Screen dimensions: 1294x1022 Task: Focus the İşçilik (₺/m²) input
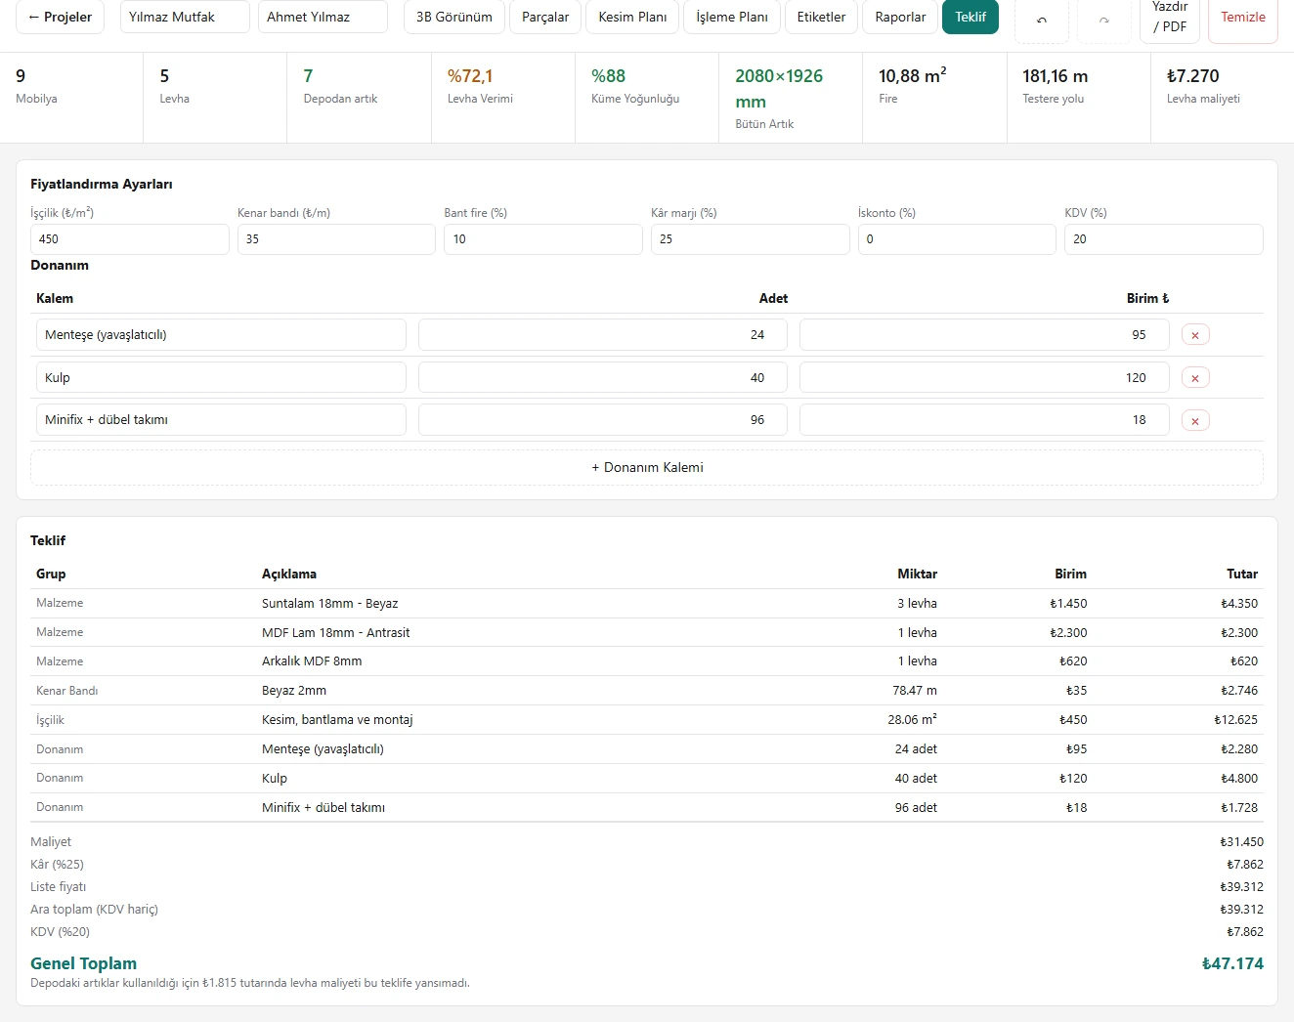click(130, 239)
